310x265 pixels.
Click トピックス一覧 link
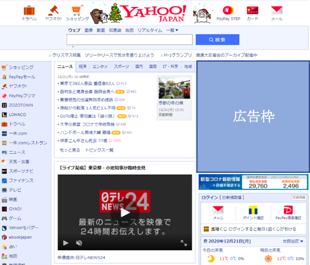tap(99, 150)
